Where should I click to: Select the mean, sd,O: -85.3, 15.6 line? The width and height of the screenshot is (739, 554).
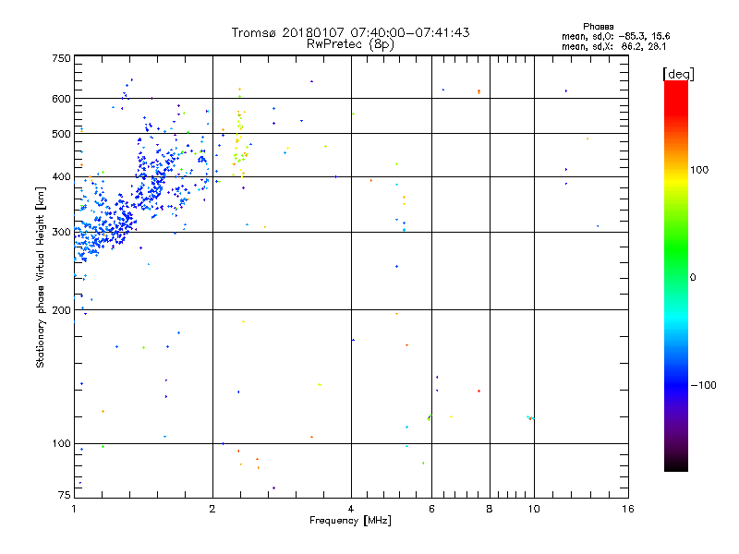coord(615,36)
